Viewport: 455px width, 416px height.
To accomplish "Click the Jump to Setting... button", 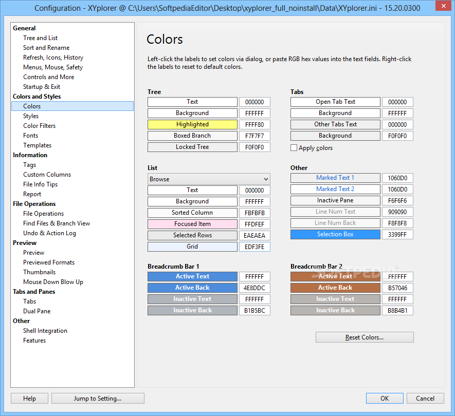I will (98, 399).
